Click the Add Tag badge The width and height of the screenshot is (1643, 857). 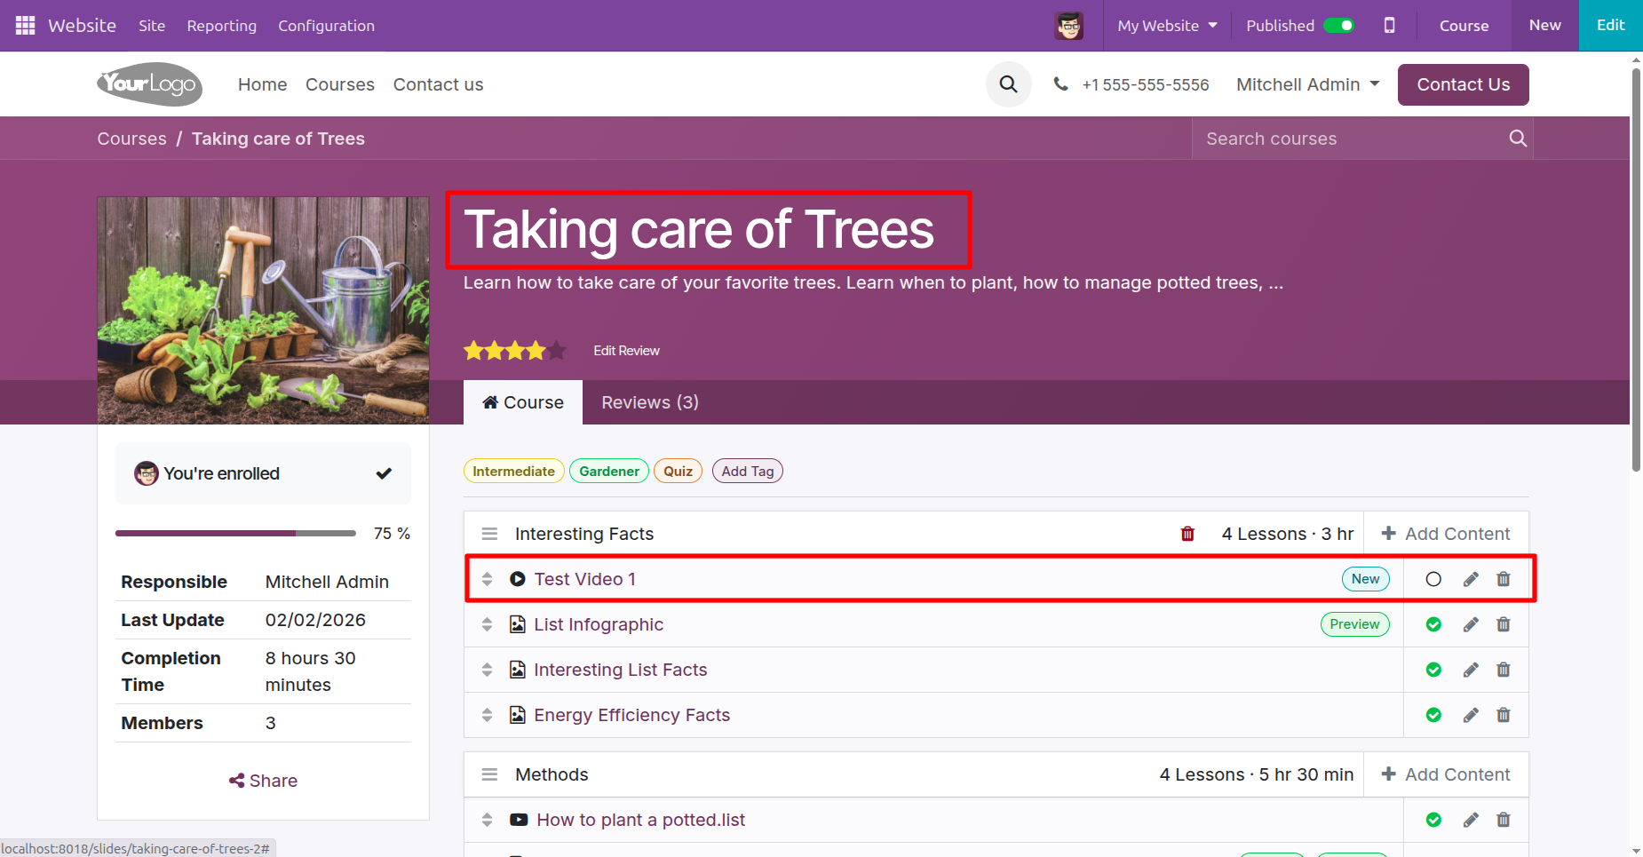748,471
